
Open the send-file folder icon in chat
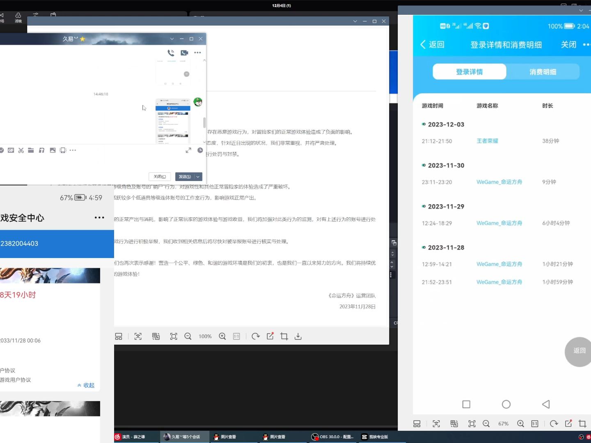coord(31,150)
